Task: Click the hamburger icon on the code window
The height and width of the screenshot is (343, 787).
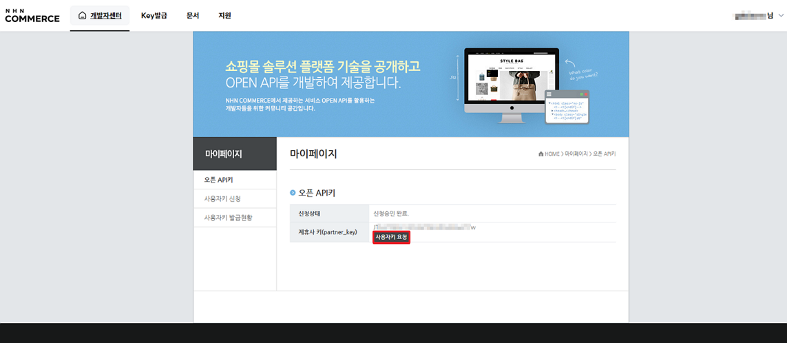Action: [x=549, y=94]
